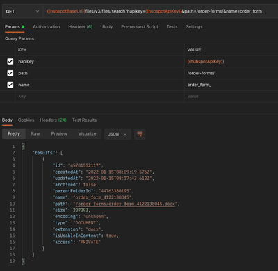Click the "archived" false value
The image size is (278, 271).
[x=90, y=185]
